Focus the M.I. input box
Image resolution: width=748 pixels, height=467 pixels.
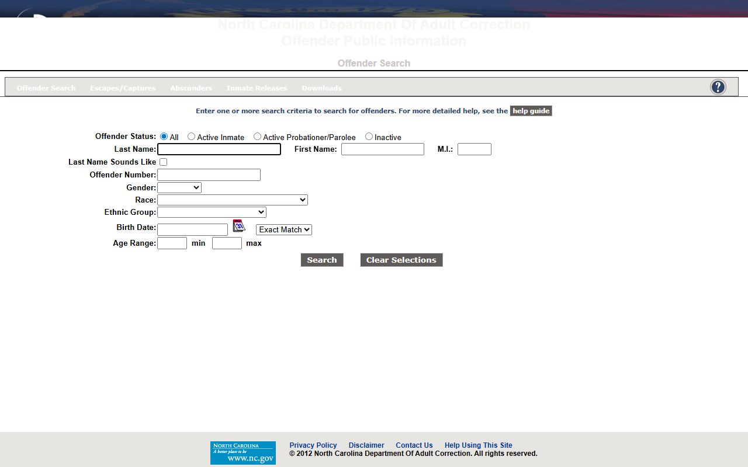475,149
